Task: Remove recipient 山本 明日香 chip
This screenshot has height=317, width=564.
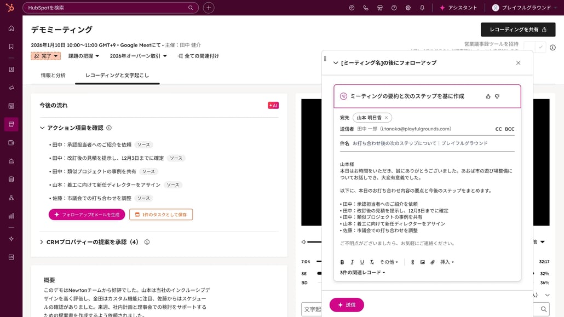Action: click(386, 118)
